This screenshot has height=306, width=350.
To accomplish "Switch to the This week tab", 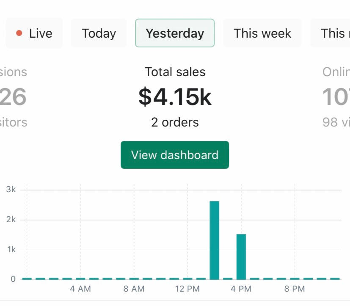I will pyautogui.click(x=262, y=33).
